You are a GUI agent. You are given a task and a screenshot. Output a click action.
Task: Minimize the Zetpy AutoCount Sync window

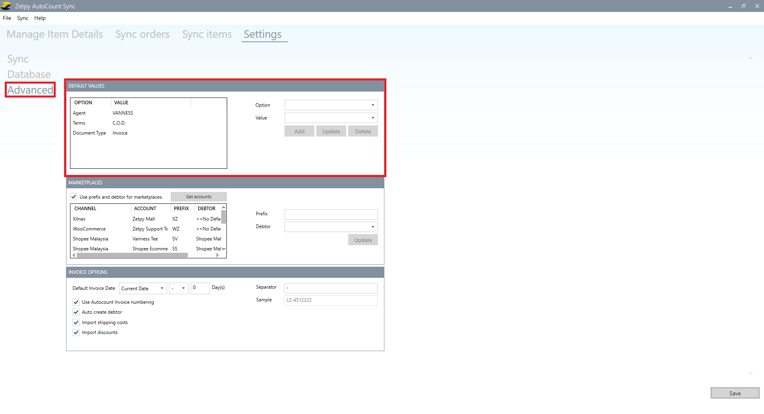coord(730,6)
